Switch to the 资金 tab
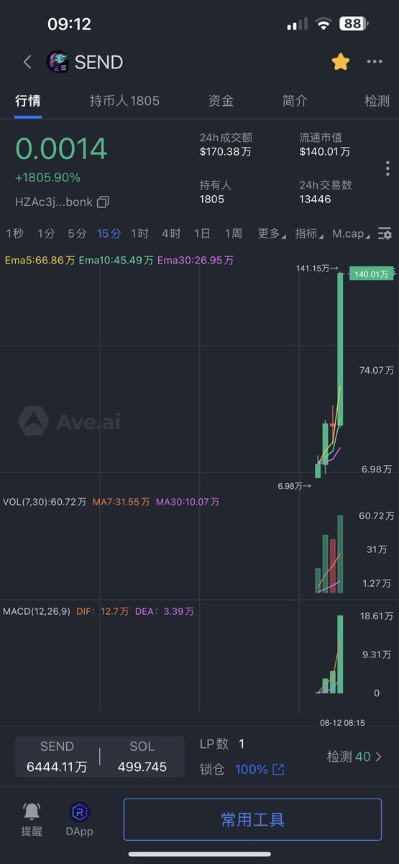The image size is (399, 864). click(x=221, y=101)
